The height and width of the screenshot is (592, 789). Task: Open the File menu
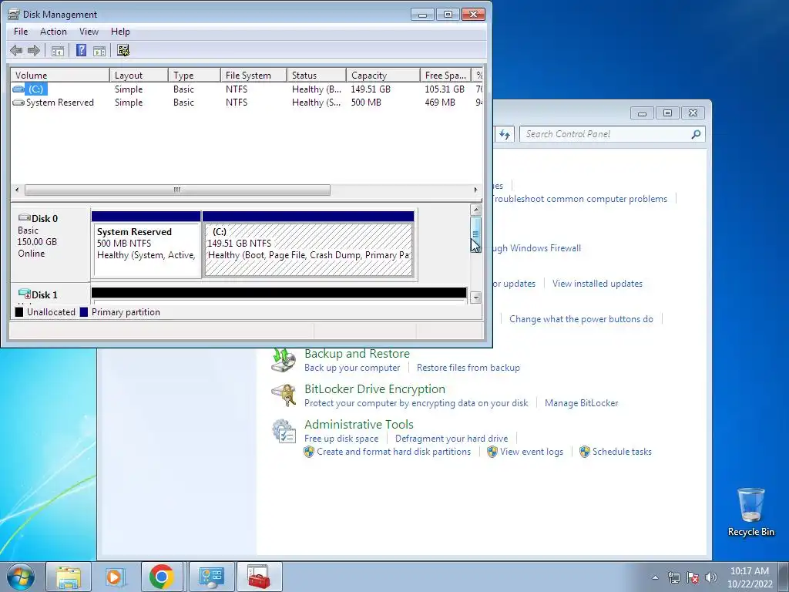point(21,31)
